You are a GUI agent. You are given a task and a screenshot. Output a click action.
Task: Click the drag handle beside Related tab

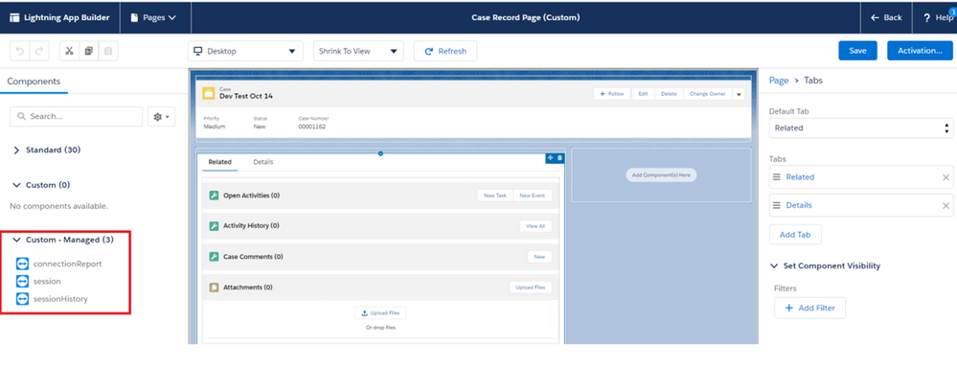click(x=777, y=177)
